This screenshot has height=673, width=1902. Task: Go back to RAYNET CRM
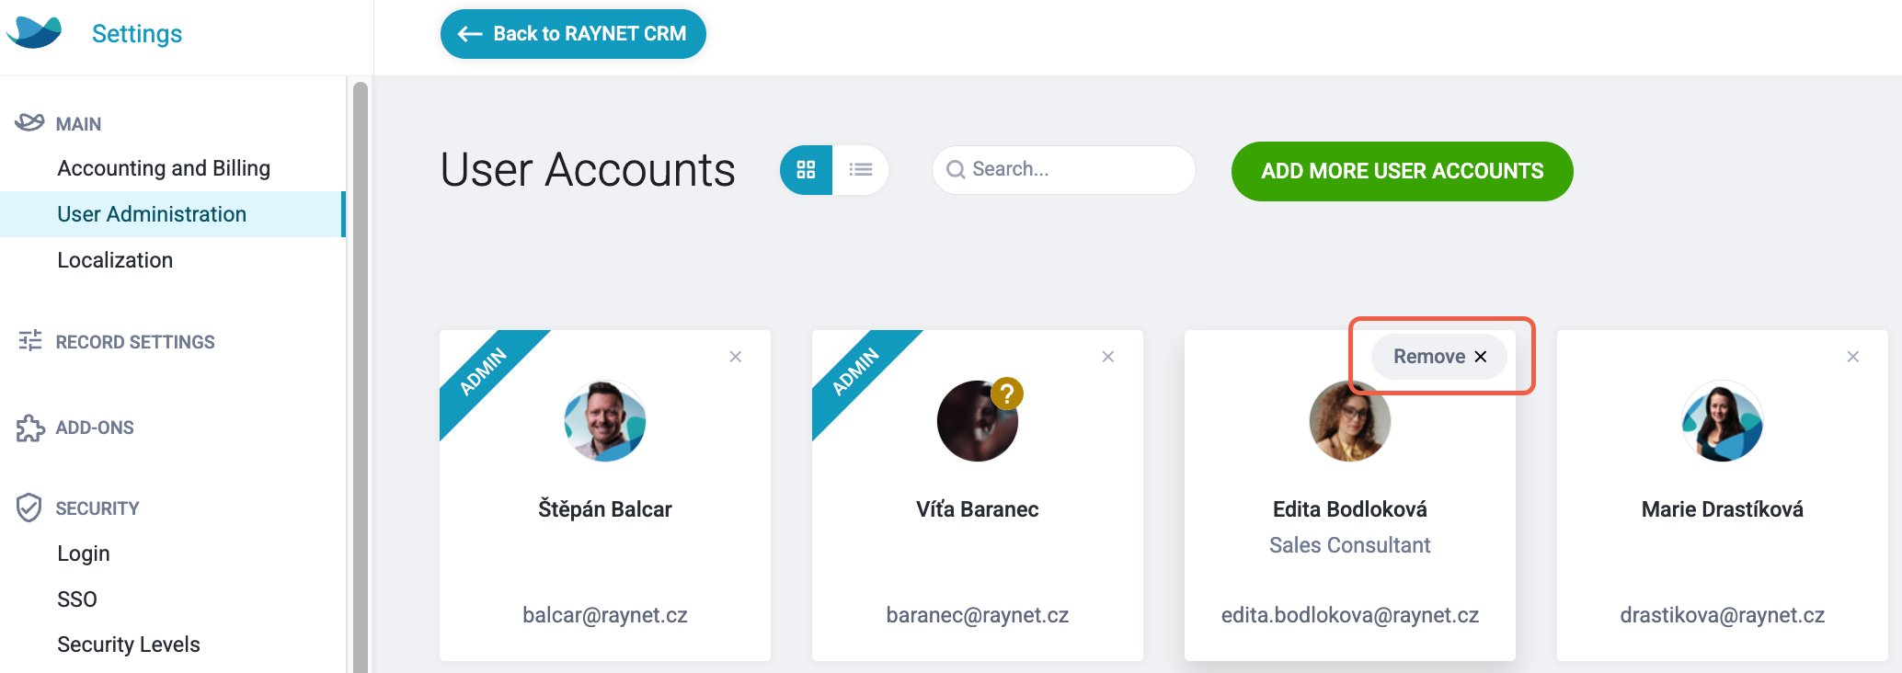coord(573,34)
